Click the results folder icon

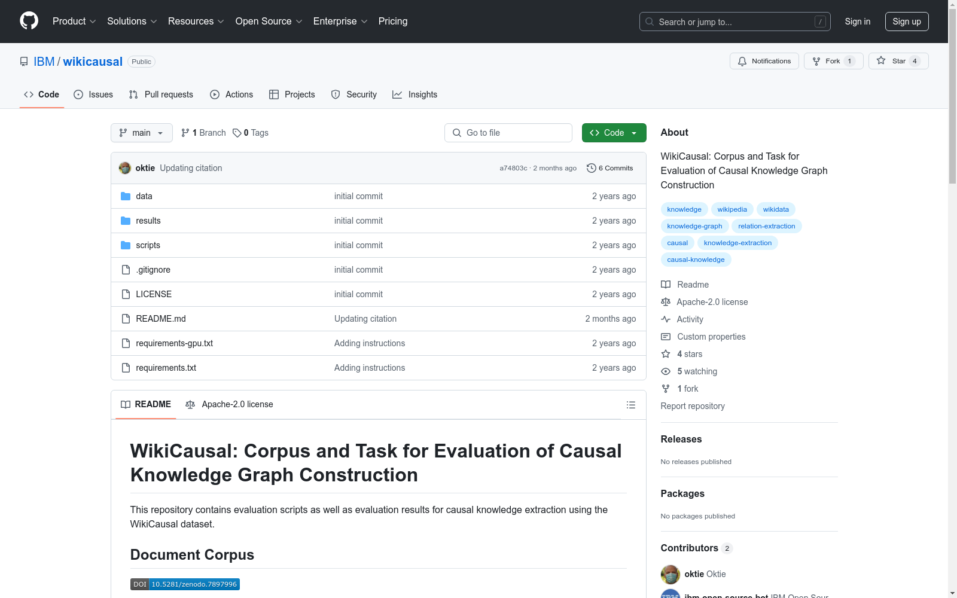126,221
